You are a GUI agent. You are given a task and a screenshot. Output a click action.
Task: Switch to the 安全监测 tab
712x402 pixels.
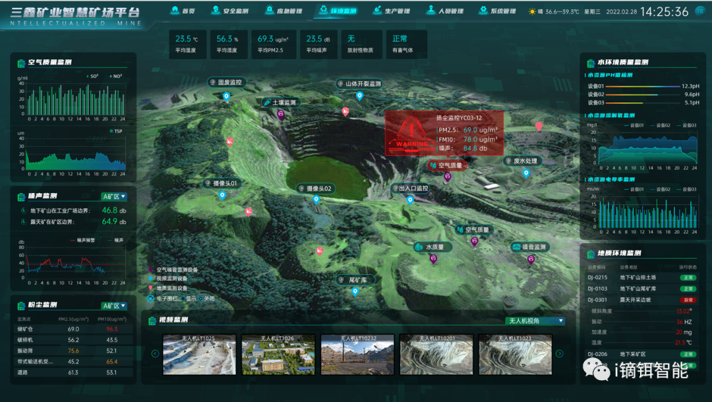(230, 11)
